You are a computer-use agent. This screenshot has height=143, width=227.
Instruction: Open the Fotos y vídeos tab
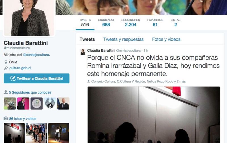(166, 39)
